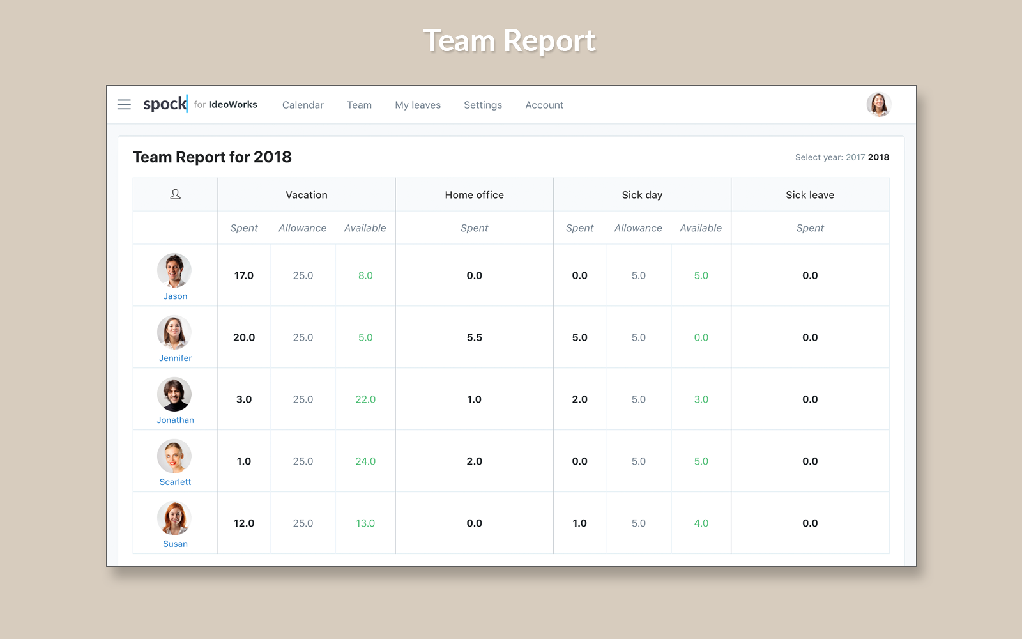Viewport: 1022px width, 639px height.
Task: Open Jennifer's name link
Action: coord(175,358)
